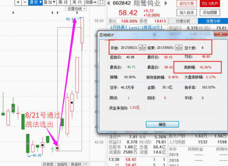This screenshot has height=166, width=228.
Task: Toggle fullscreen chart icon
Action: click(101, 2)
